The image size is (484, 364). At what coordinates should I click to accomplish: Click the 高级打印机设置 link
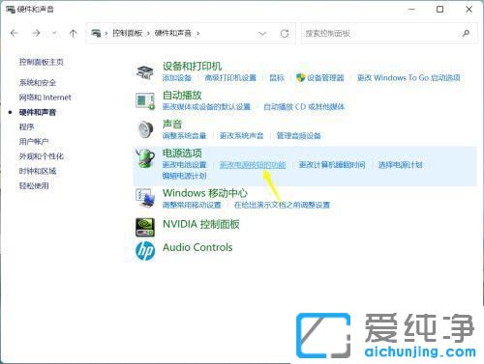pyautogui.click(x=230, y=77)
